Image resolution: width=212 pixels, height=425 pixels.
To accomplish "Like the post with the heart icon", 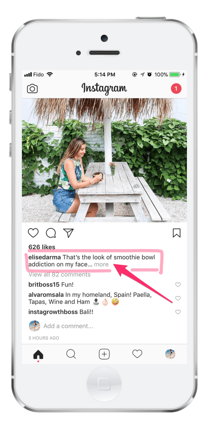I will [x=33, y=233].
